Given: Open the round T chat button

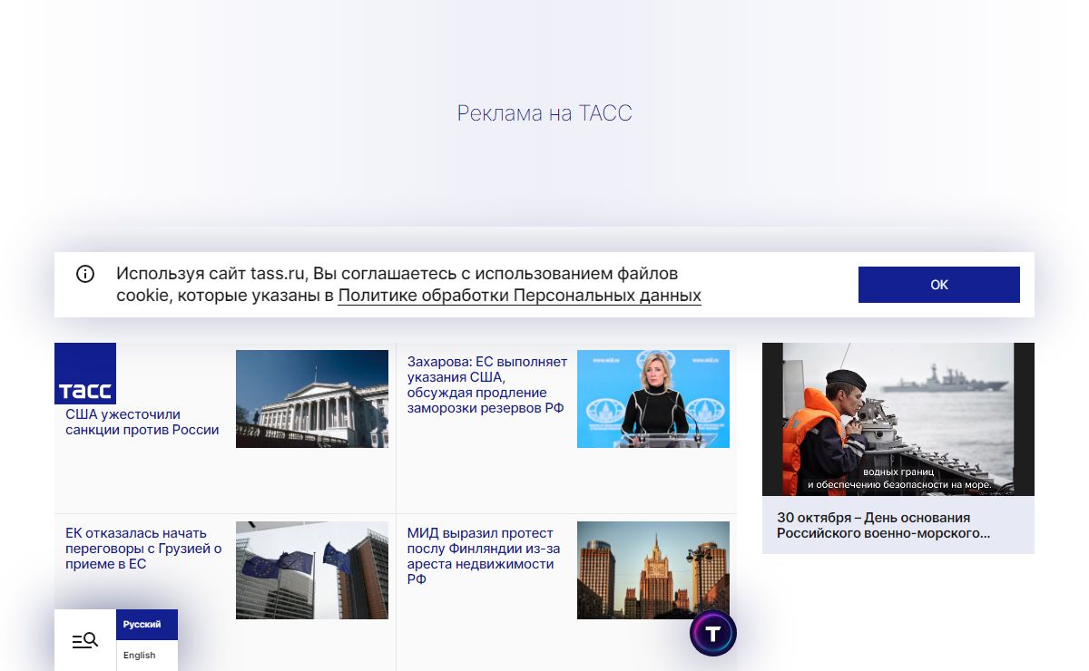Looking at the screenshot, I should [713, 633].
